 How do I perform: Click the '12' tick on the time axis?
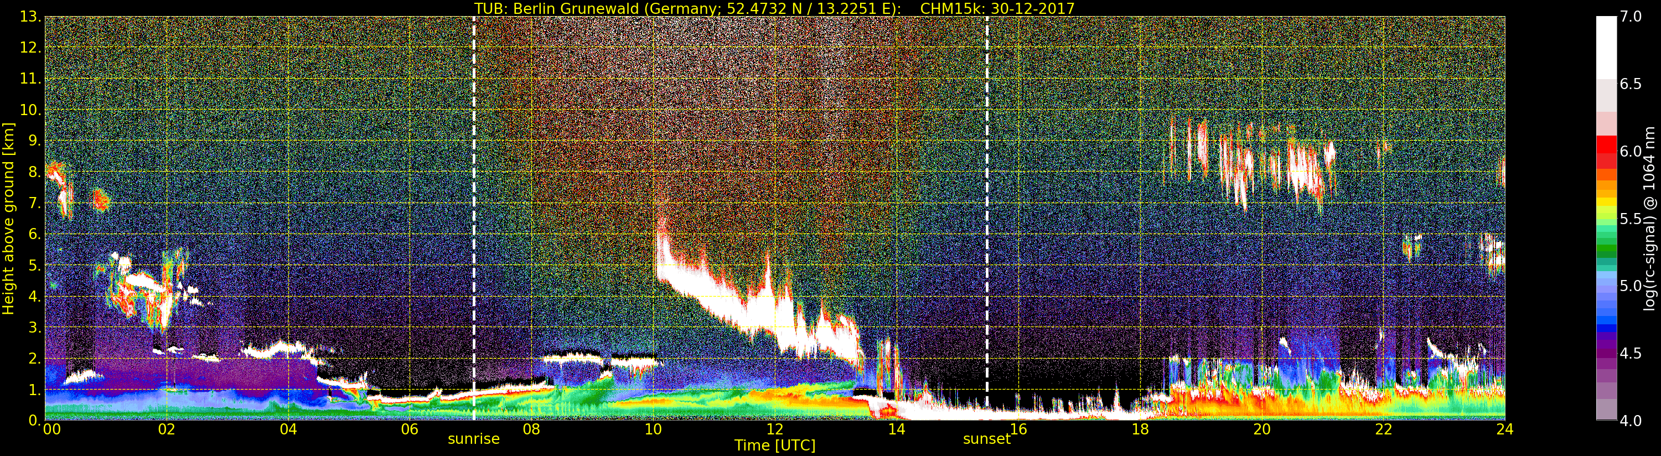click(x=774, y=429)
